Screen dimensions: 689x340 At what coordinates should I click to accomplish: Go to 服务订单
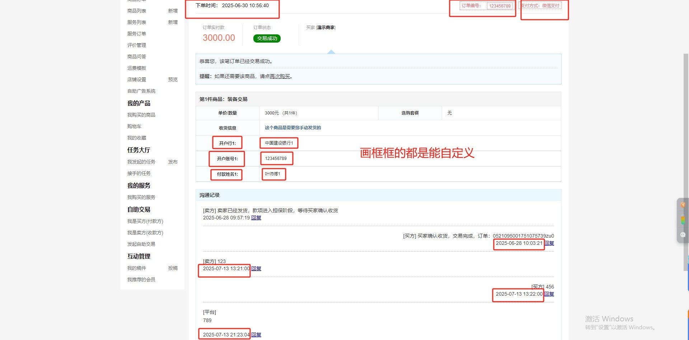[136, 34]
